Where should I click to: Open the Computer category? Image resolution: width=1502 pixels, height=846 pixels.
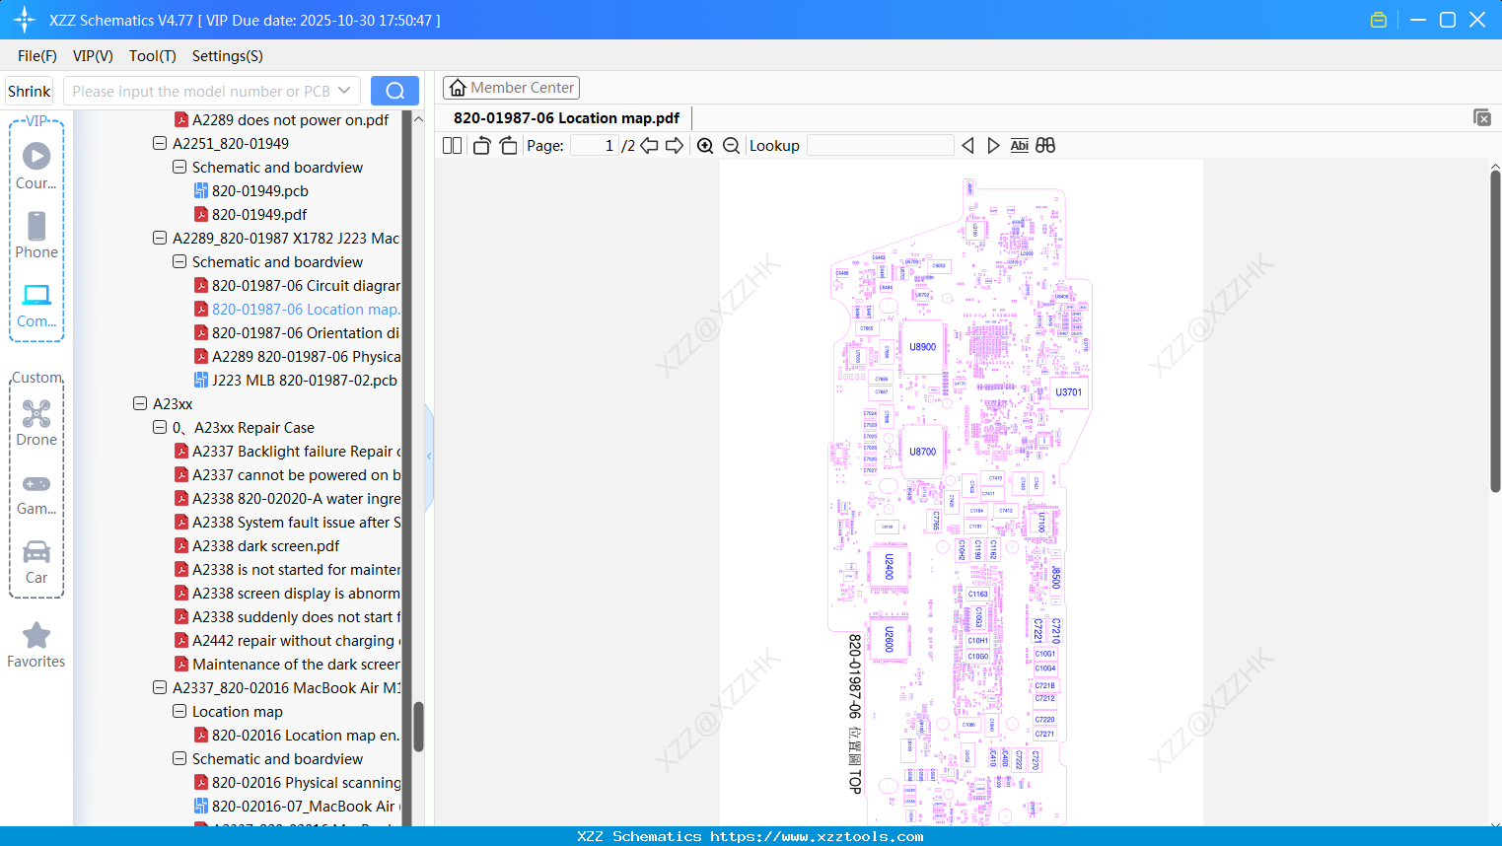tap(36, 305)
